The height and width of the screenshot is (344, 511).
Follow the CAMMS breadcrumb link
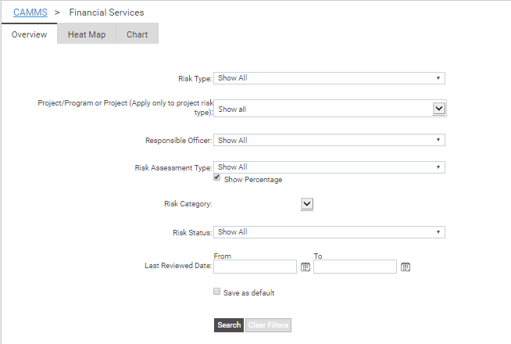[x=30, y=13]
